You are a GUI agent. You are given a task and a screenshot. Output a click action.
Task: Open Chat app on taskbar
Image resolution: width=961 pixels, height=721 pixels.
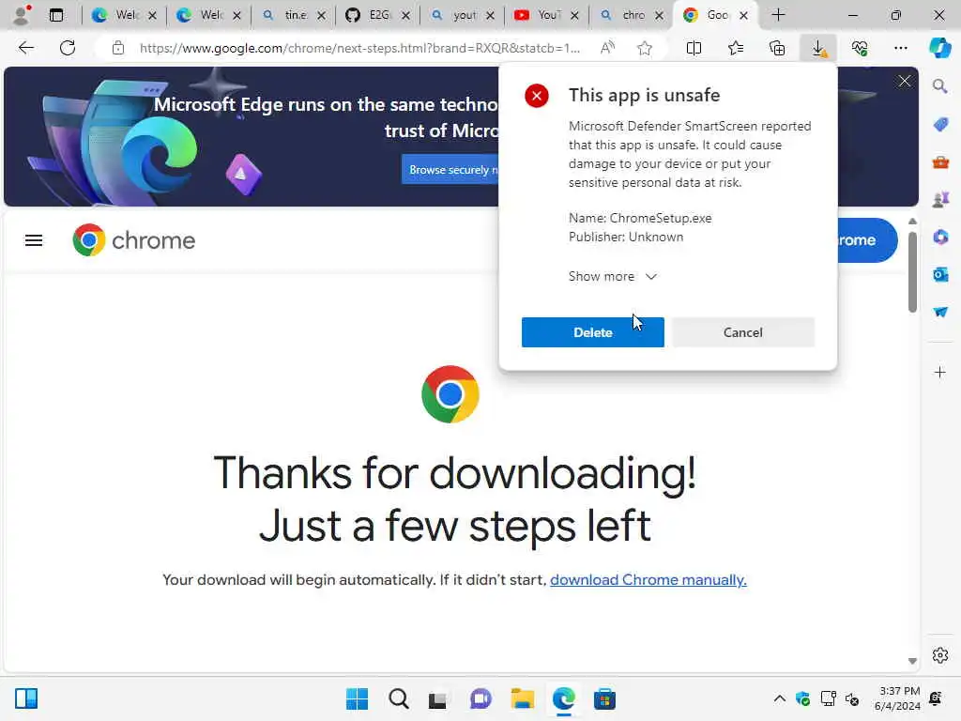click(480, 698)
